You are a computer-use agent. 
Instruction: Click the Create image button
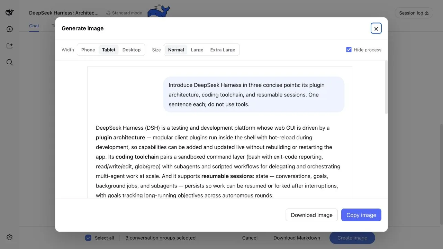352,238
